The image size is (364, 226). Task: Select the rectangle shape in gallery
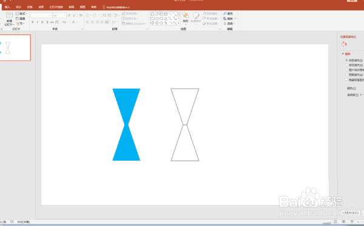[152, 19]
